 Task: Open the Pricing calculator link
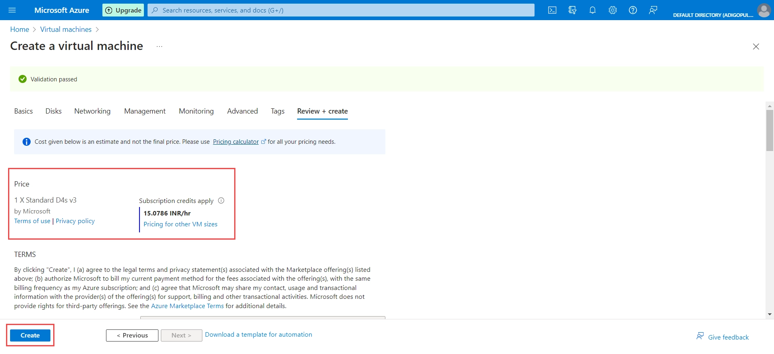click(236, 142)
